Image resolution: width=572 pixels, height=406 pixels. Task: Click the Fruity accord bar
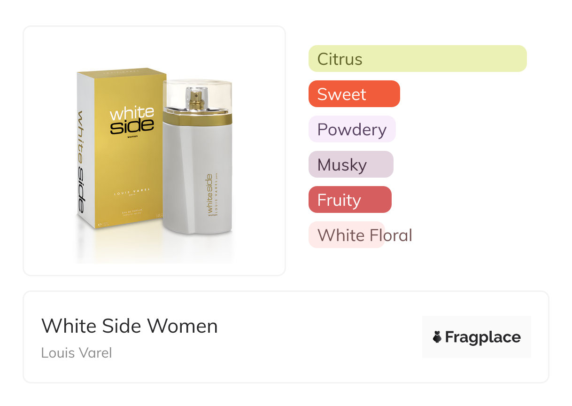pyautogui.click(x=349, y=200)
